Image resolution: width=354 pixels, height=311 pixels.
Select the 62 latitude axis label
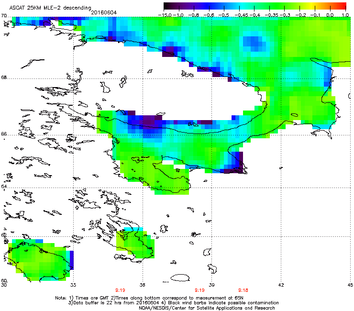pyautogui.click(x=4, y=235)
